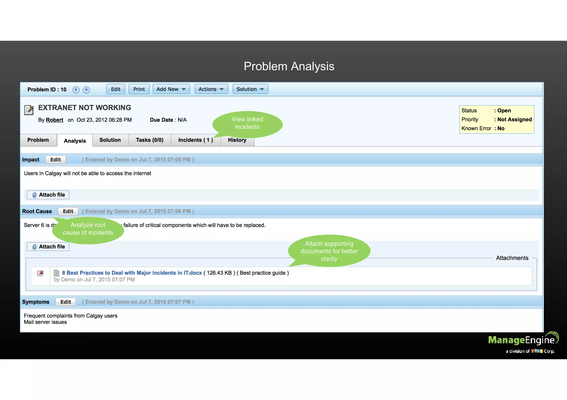Edit the Impact section
Viewport: 567px width, 400px height.
click(56, 160)
